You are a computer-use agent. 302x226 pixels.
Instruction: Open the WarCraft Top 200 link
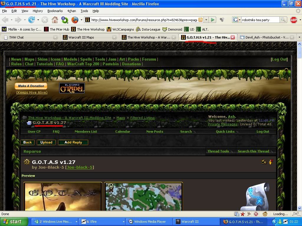[83, 64]
